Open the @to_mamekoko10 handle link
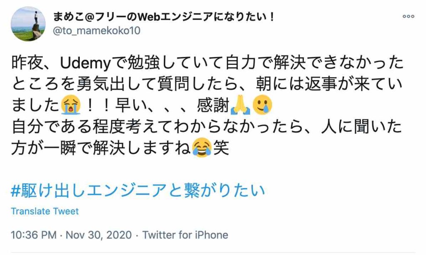The image size is (426, 255). point(97,30)
